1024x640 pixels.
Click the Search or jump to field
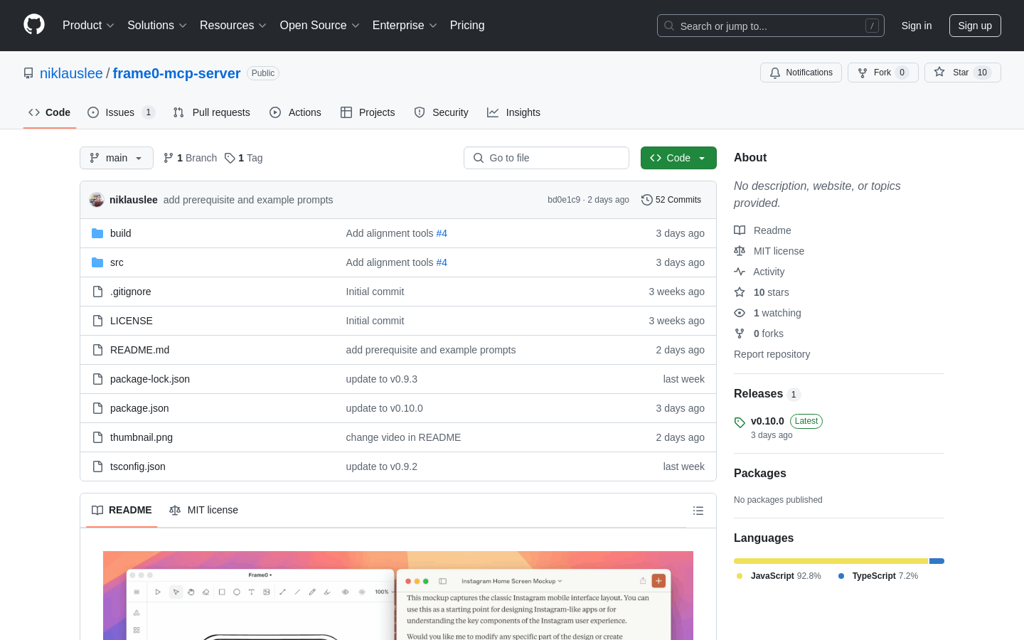(771, 26)
